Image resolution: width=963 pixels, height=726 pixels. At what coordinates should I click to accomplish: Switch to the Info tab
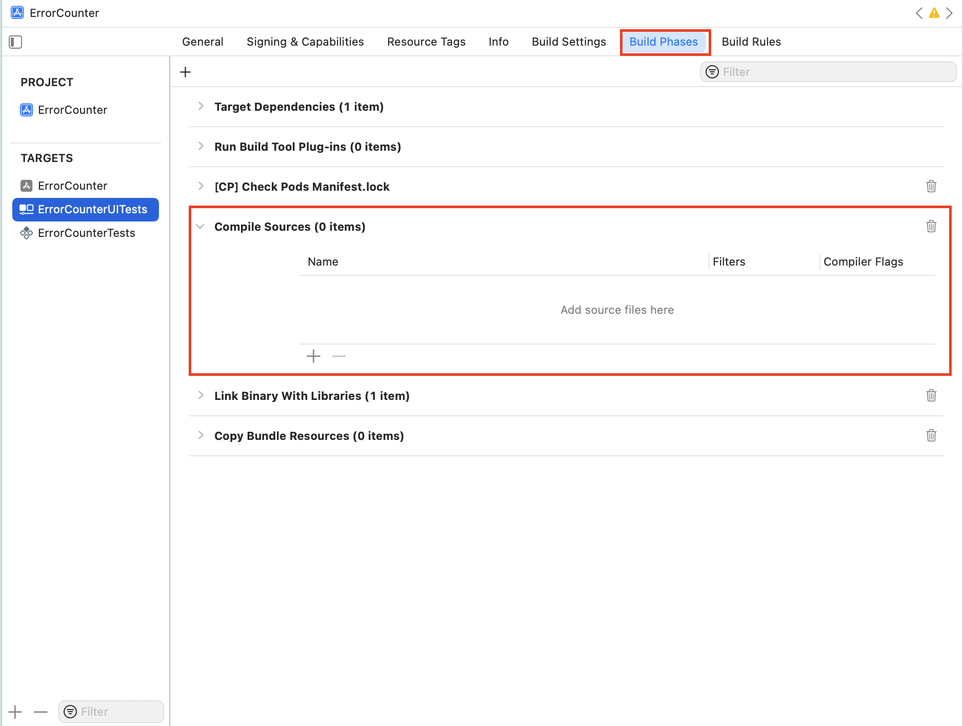[498, 42]
